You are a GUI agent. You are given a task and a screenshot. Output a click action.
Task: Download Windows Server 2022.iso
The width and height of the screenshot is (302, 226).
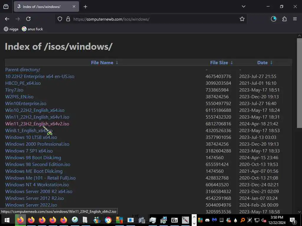tap(31, 205)
